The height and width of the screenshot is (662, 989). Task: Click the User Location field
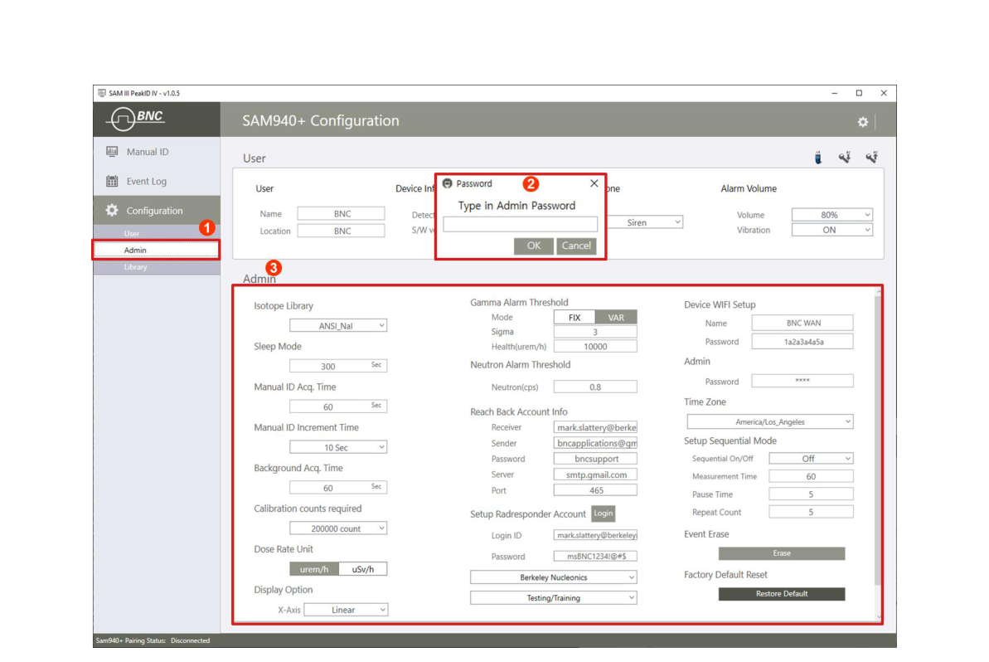tap(342, 231)
